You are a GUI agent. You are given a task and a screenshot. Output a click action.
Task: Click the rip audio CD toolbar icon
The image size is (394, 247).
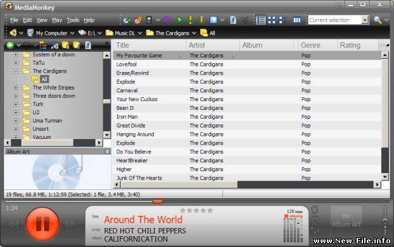[x=138, y=20]
